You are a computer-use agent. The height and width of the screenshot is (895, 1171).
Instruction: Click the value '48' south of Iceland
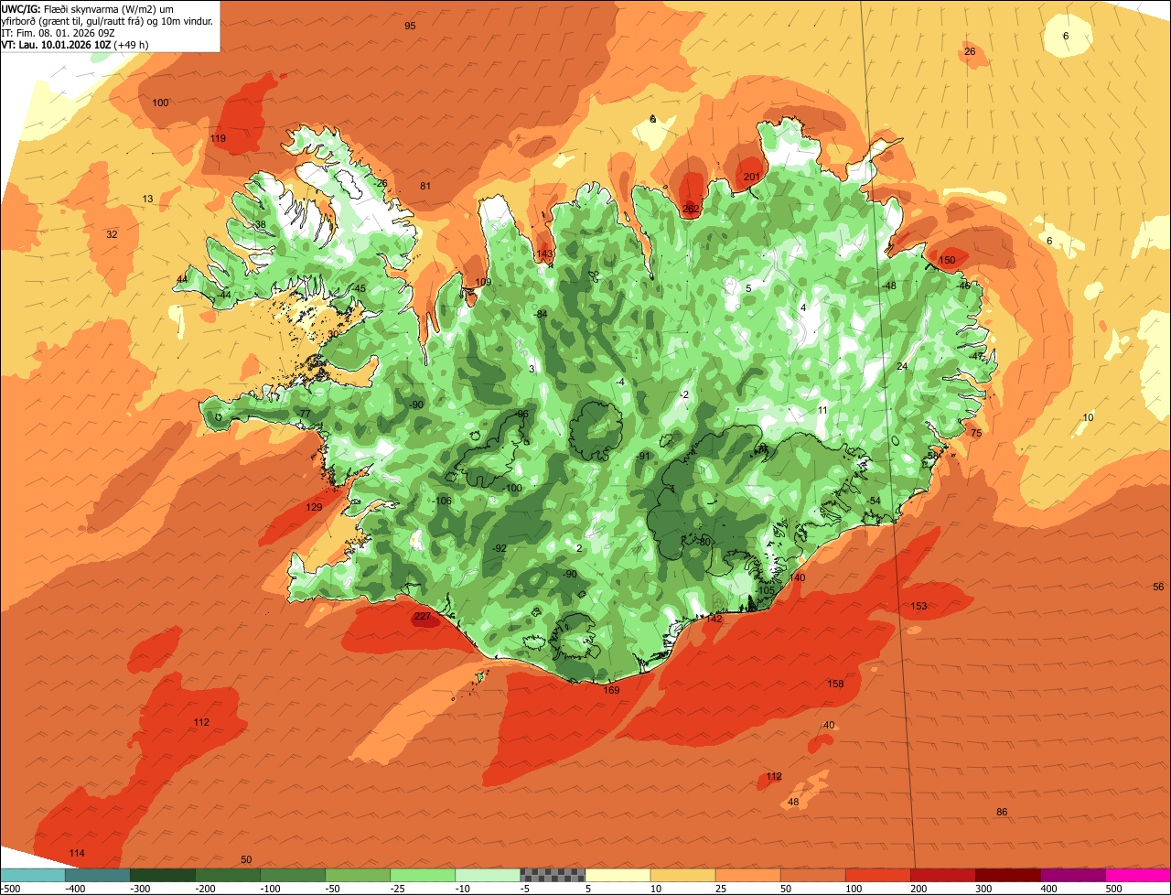793,802
